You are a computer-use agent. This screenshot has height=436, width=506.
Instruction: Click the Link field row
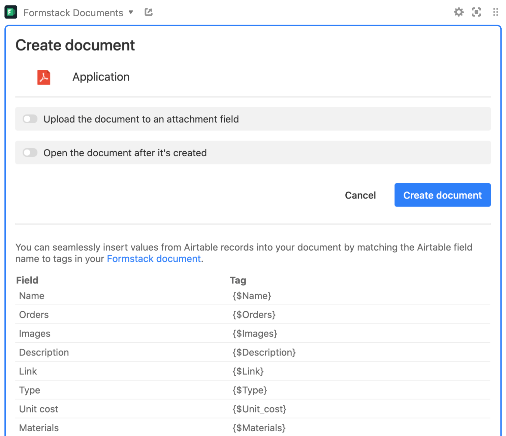click(253, 371)
